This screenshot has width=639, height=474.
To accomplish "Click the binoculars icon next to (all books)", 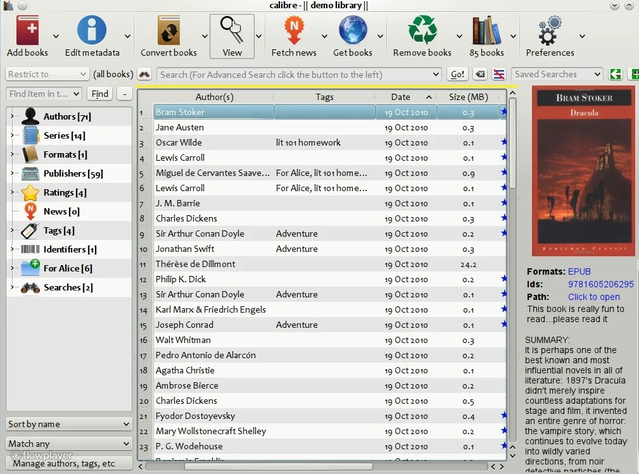I will [144, 73].
